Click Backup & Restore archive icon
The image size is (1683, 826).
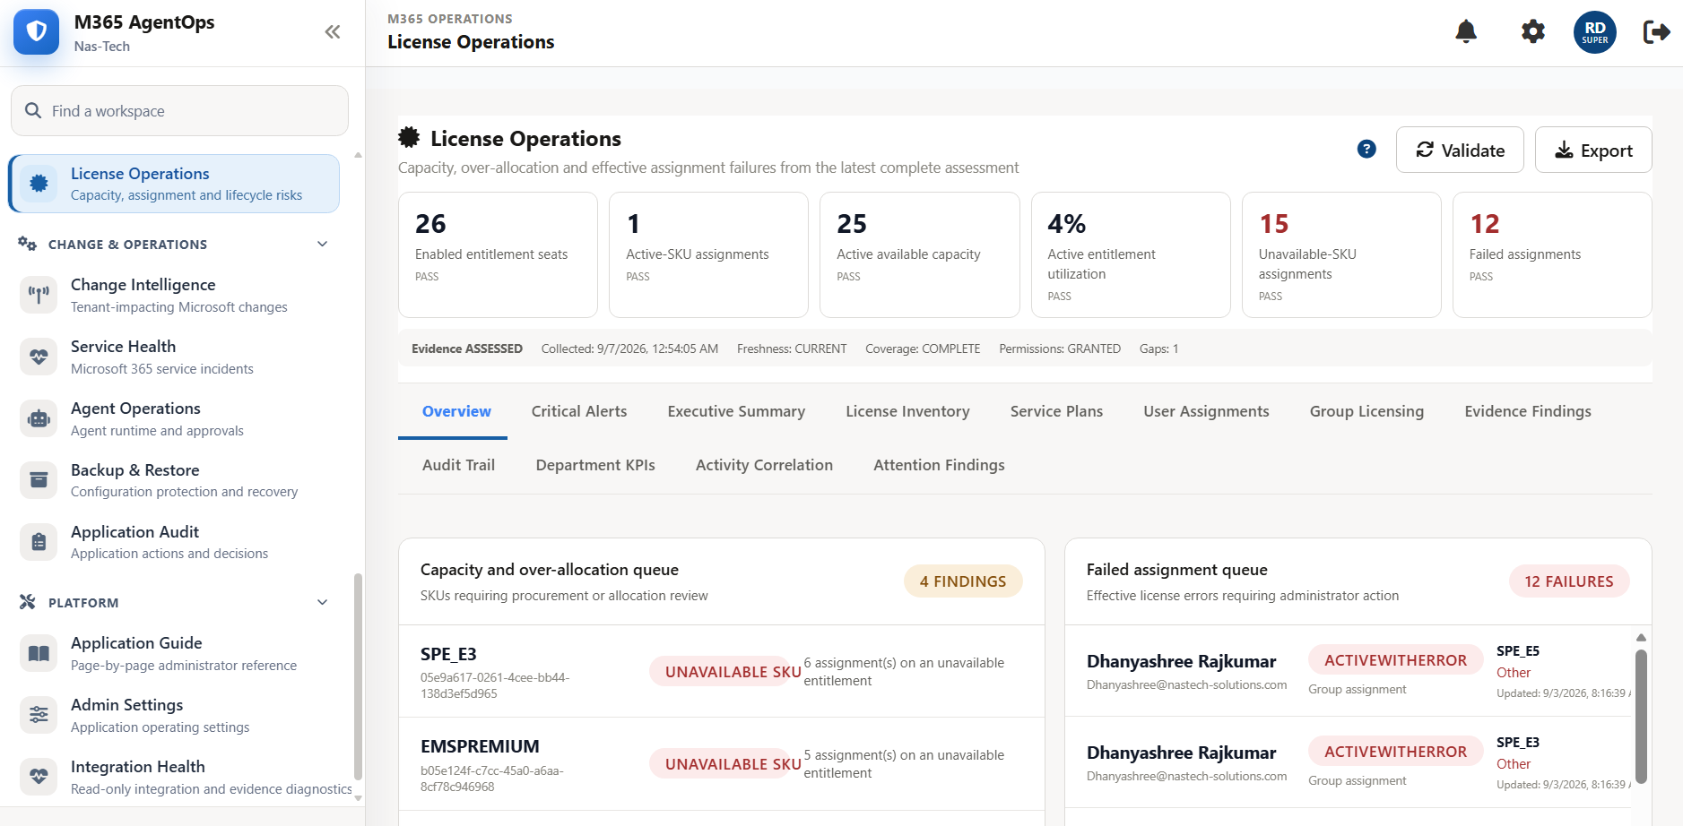click(x=39, y=480)
